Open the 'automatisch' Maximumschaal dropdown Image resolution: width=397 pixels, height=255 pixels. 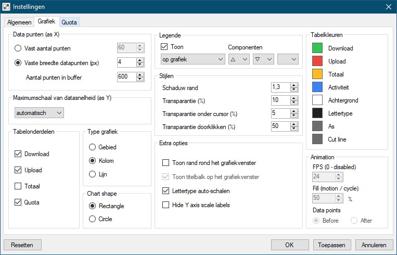pos(40,112)
